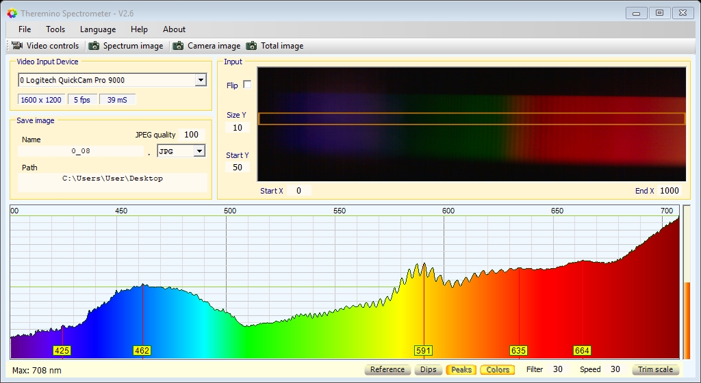The image size is (701, 383).
Task: Click the Camera image toolbar icon
Action: point(179,46)
